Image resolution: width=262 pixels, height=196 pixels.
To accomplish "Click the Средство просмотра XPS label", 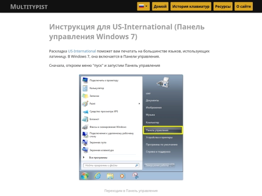I will pos(104,111).
